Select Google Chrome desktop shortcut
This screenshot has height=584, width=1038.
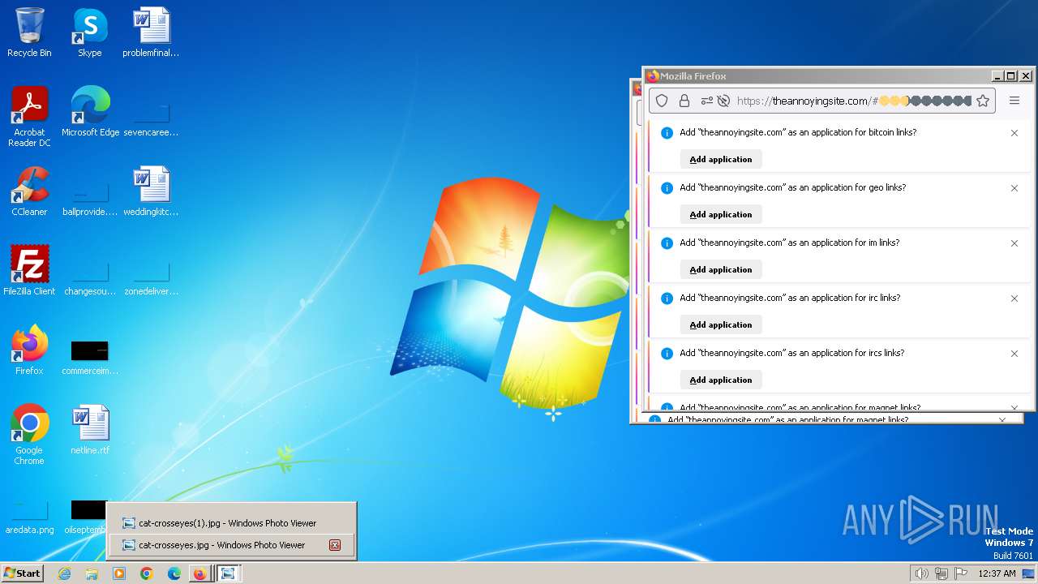pos(29,435)
